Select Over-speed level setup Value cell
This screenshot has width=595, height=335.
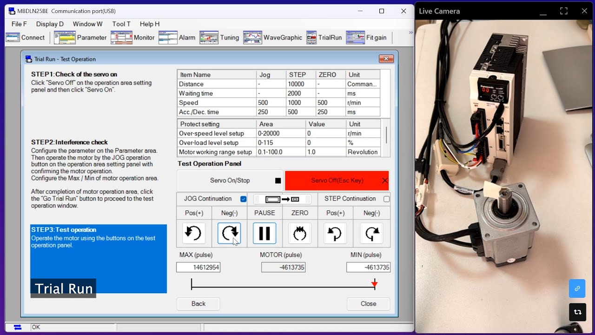pyautogui.click(x=326, y=134)
